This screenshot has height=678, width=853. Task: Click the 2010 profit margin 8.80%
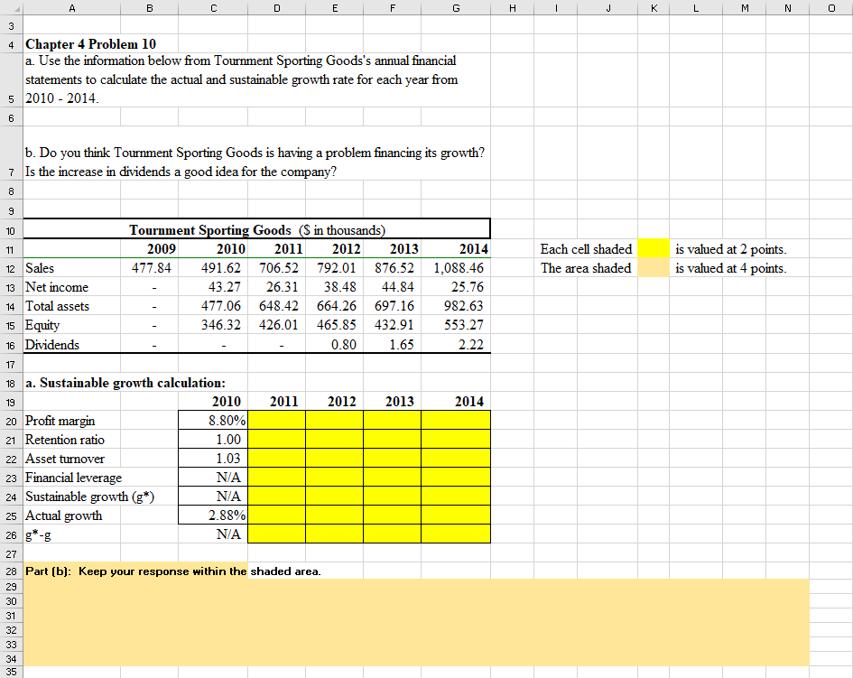[x=227, y=421]
